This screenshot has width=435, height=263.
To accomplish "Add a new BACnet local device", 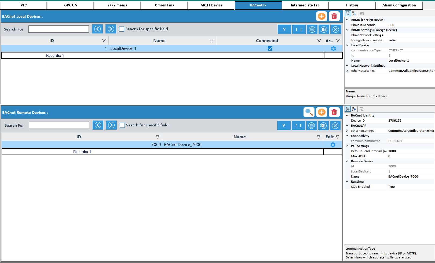I will click(321, 16).
